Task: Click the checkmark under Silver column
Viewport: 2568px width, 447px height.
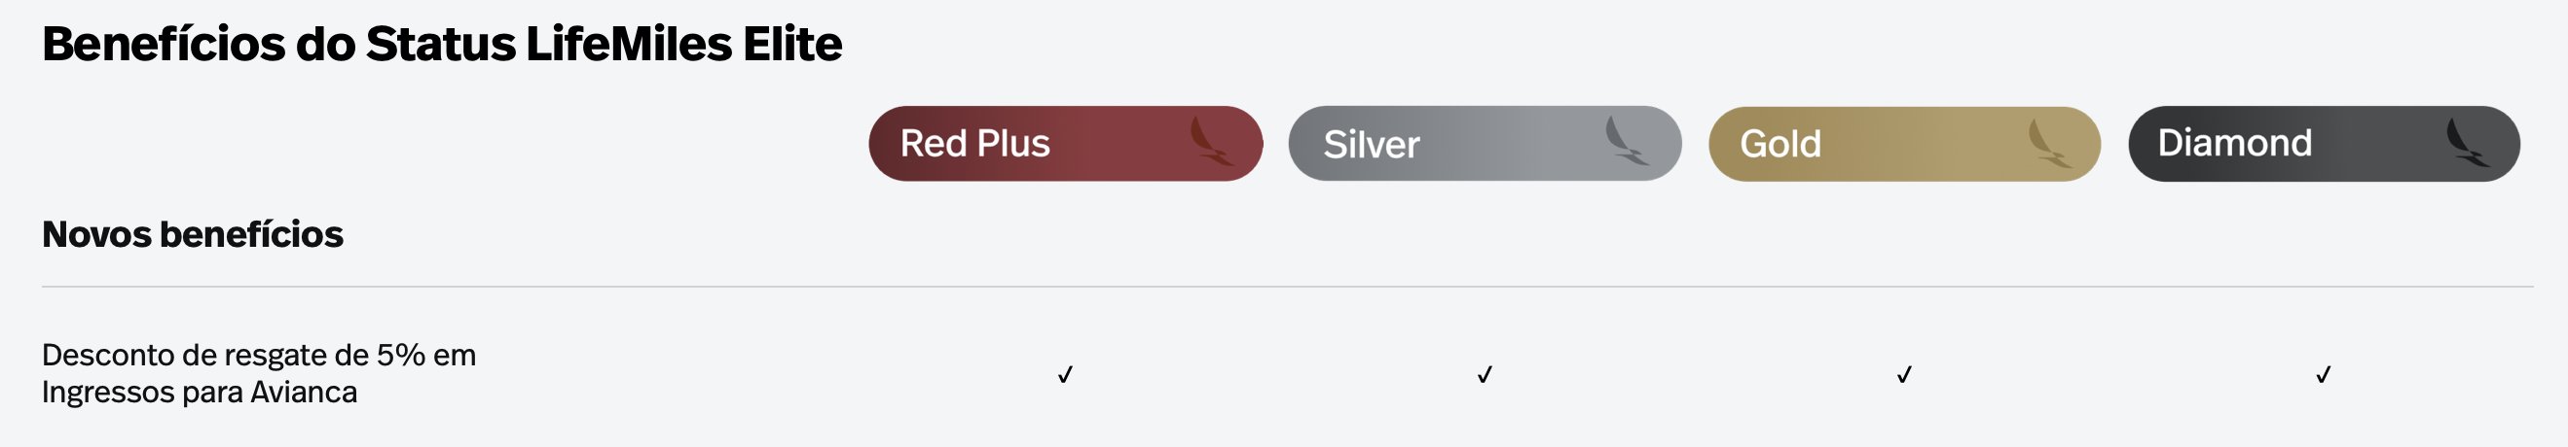Action: (1485, 374)
